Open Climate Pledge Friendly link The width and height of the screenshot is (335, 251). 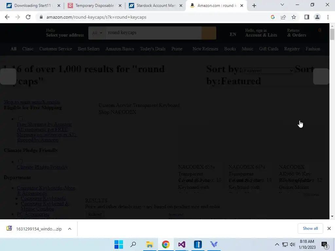pos(42,167)
